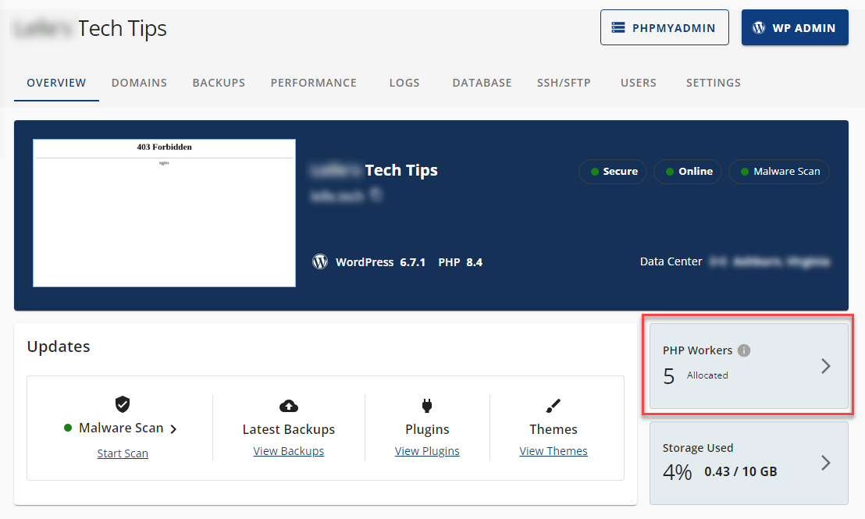Click the PHP Workers info icon
This screenshot has width=865, height=519.
744,350
